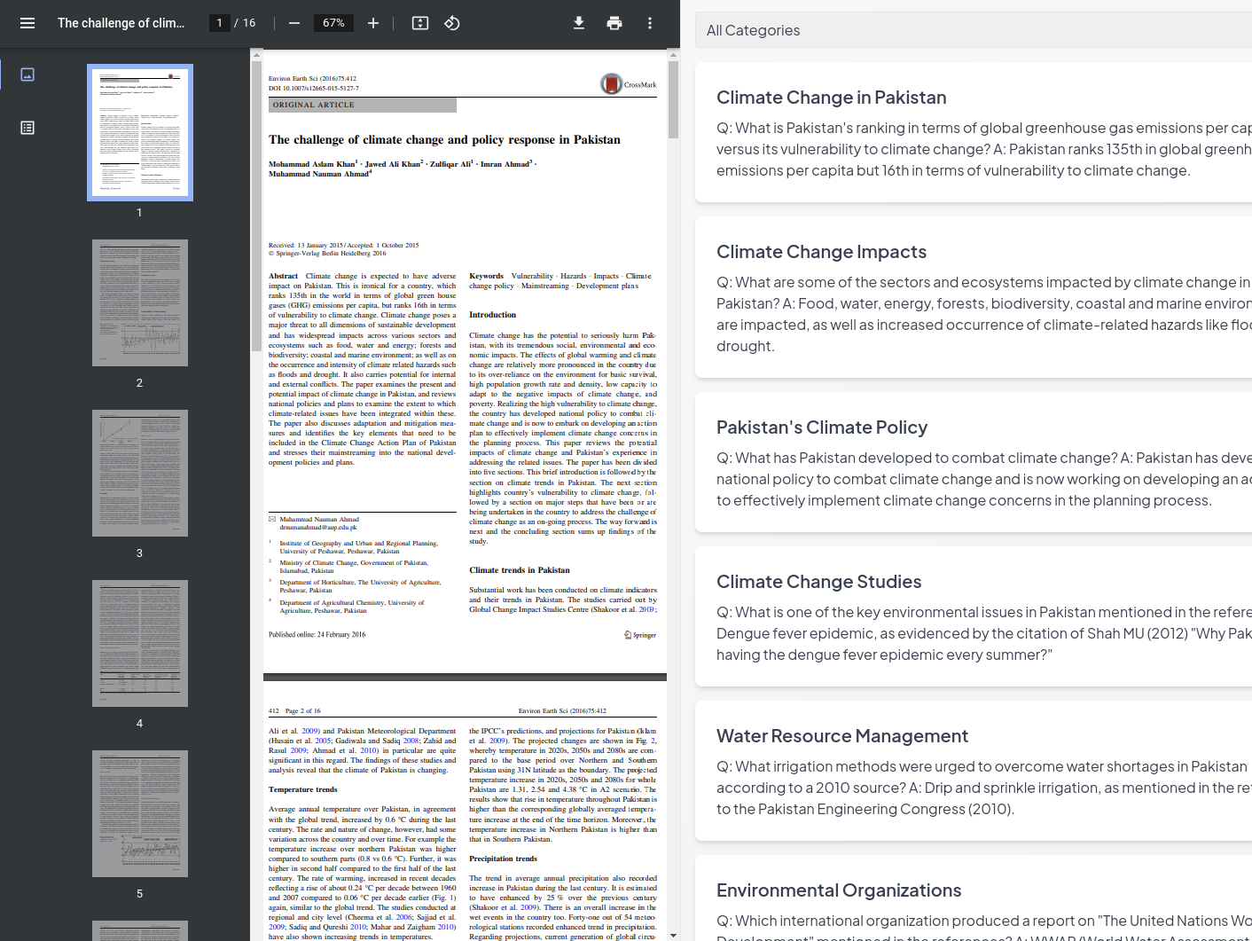The height and width of the screenshot is (941, 1252).
Task: Open the PDF more actions menu
Action: [x=650, y=23]
